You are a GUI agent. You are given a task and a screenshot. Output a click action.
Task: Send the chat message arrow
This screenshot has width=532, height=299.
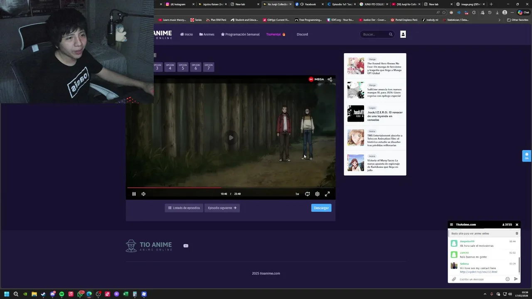pyautogui.click(x=516, y=279)
